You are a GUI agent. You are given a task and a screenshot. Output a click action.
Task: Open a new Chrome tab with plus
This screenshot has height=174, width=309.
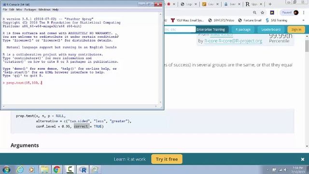[x=270, y=4]
